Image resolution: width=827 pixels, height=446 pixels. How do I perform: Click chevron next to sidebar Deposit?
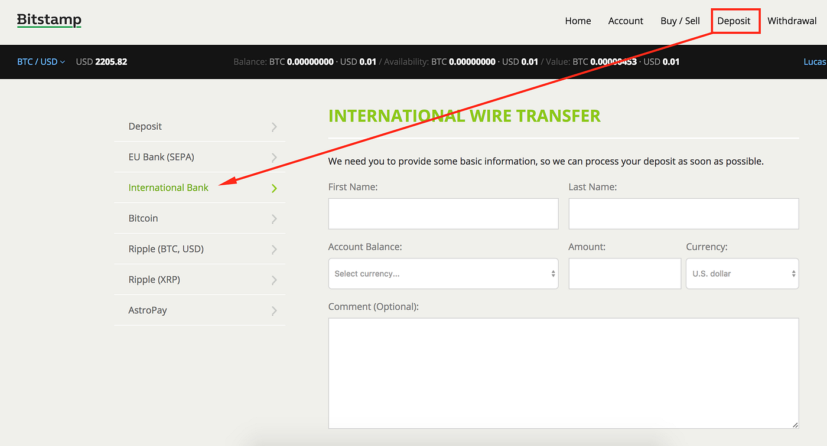click(x=274, y=127)
